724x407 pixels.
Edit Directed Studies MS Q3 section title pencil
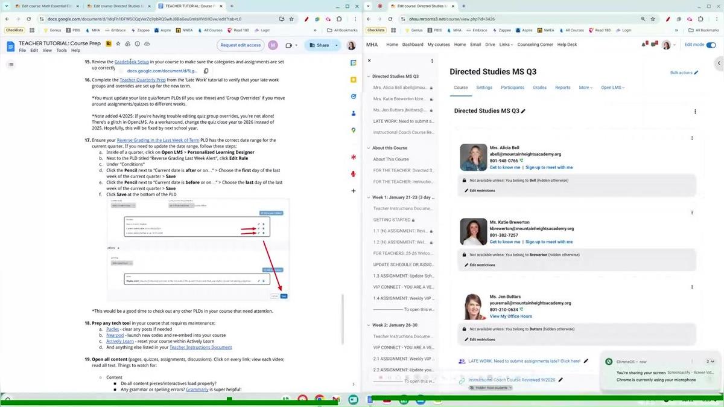click(x=523, y=111)
